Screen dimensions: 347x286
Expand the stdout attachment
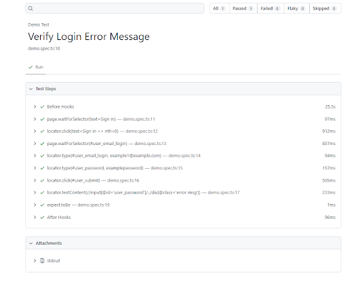pyautogui.click(x=35, y=261)
